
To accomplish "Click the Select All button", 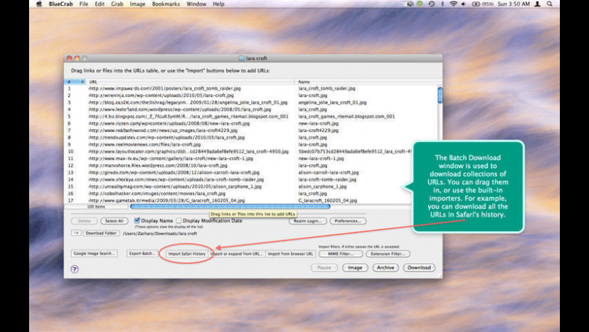I will (x=114, y=221).
